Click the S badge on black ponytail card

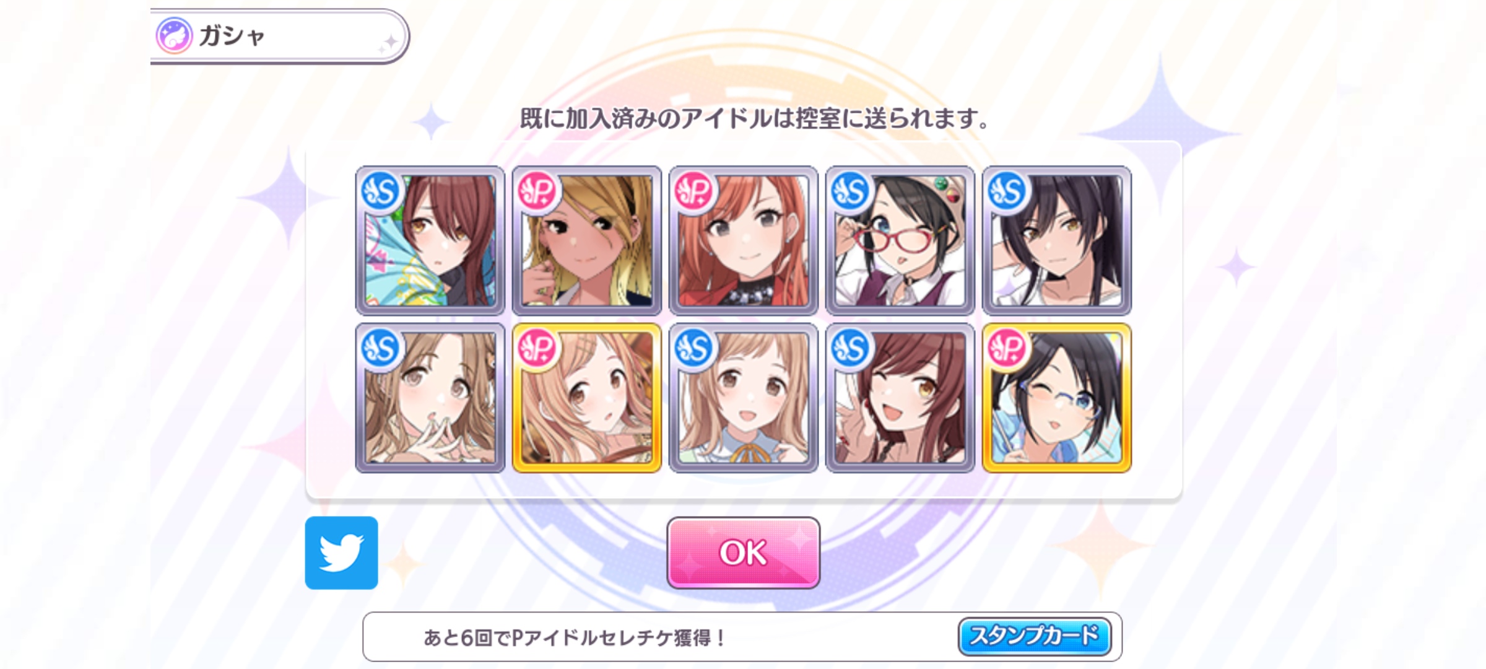tap(1007, 191)
